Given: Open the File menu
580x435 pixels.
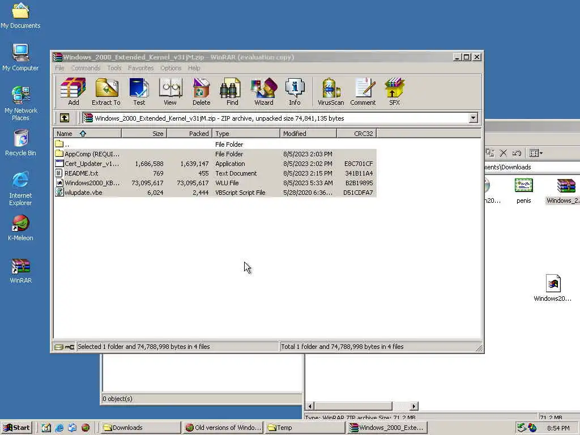Looking at the screenshot, I should point(59,68).
